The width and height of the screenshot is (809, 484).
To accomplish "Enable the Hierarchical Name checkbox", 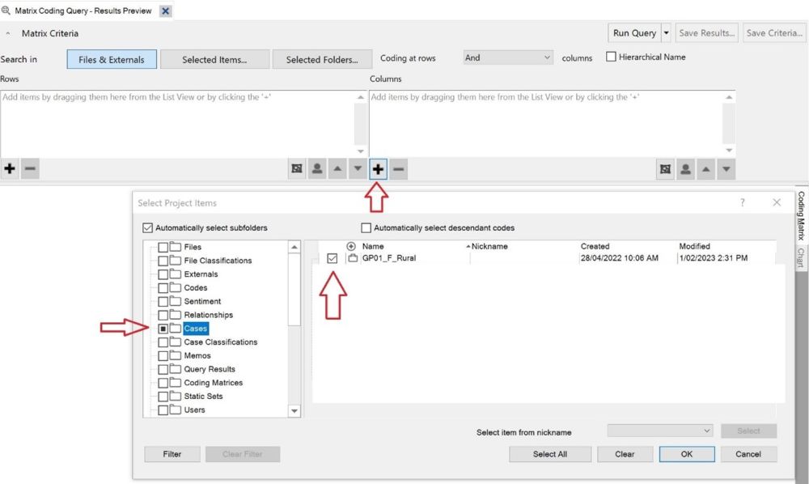I will click(x=611, y=57).
